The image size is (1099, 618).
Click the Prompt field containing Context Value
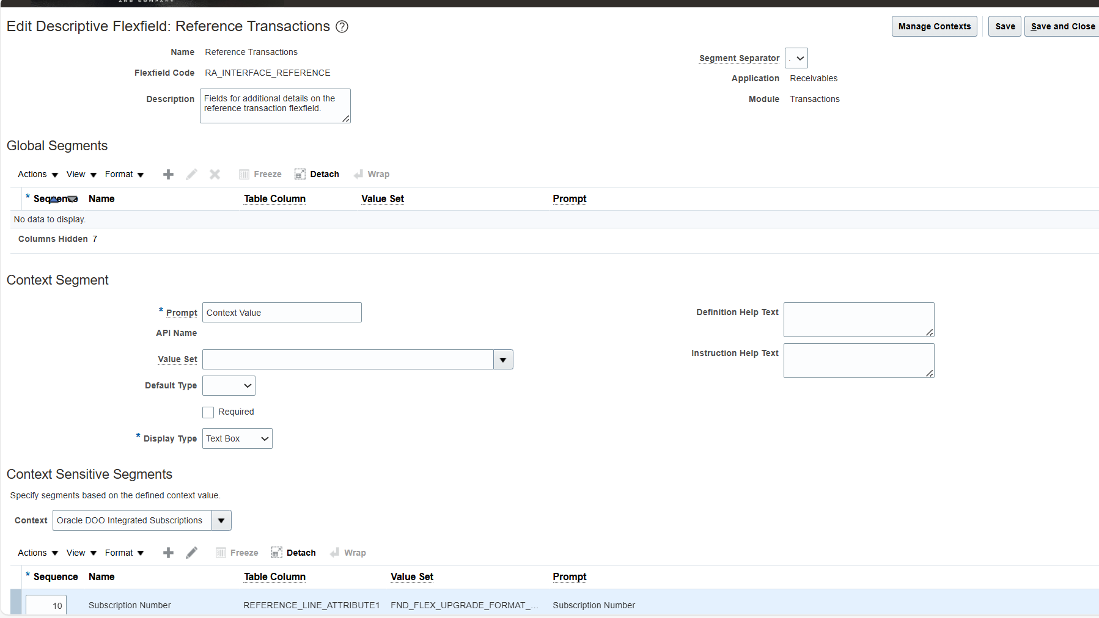[x=282, y=313]
